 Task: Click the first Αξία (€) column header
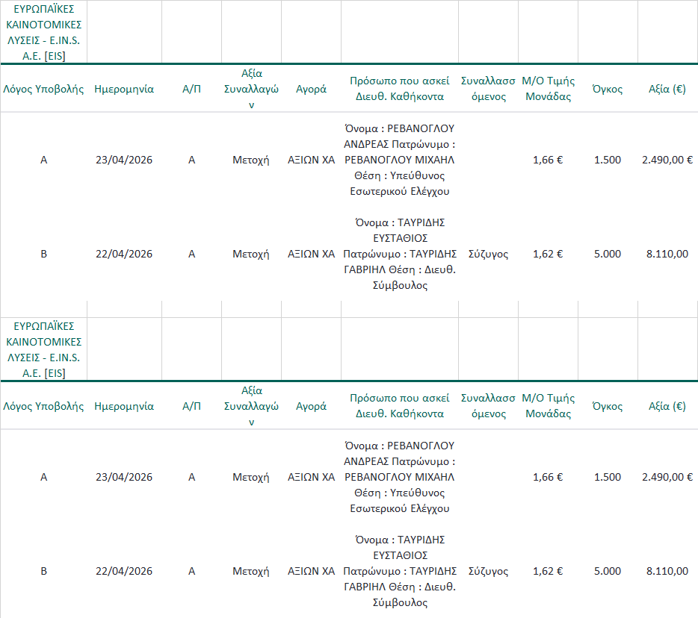click(x=667, y=89)
